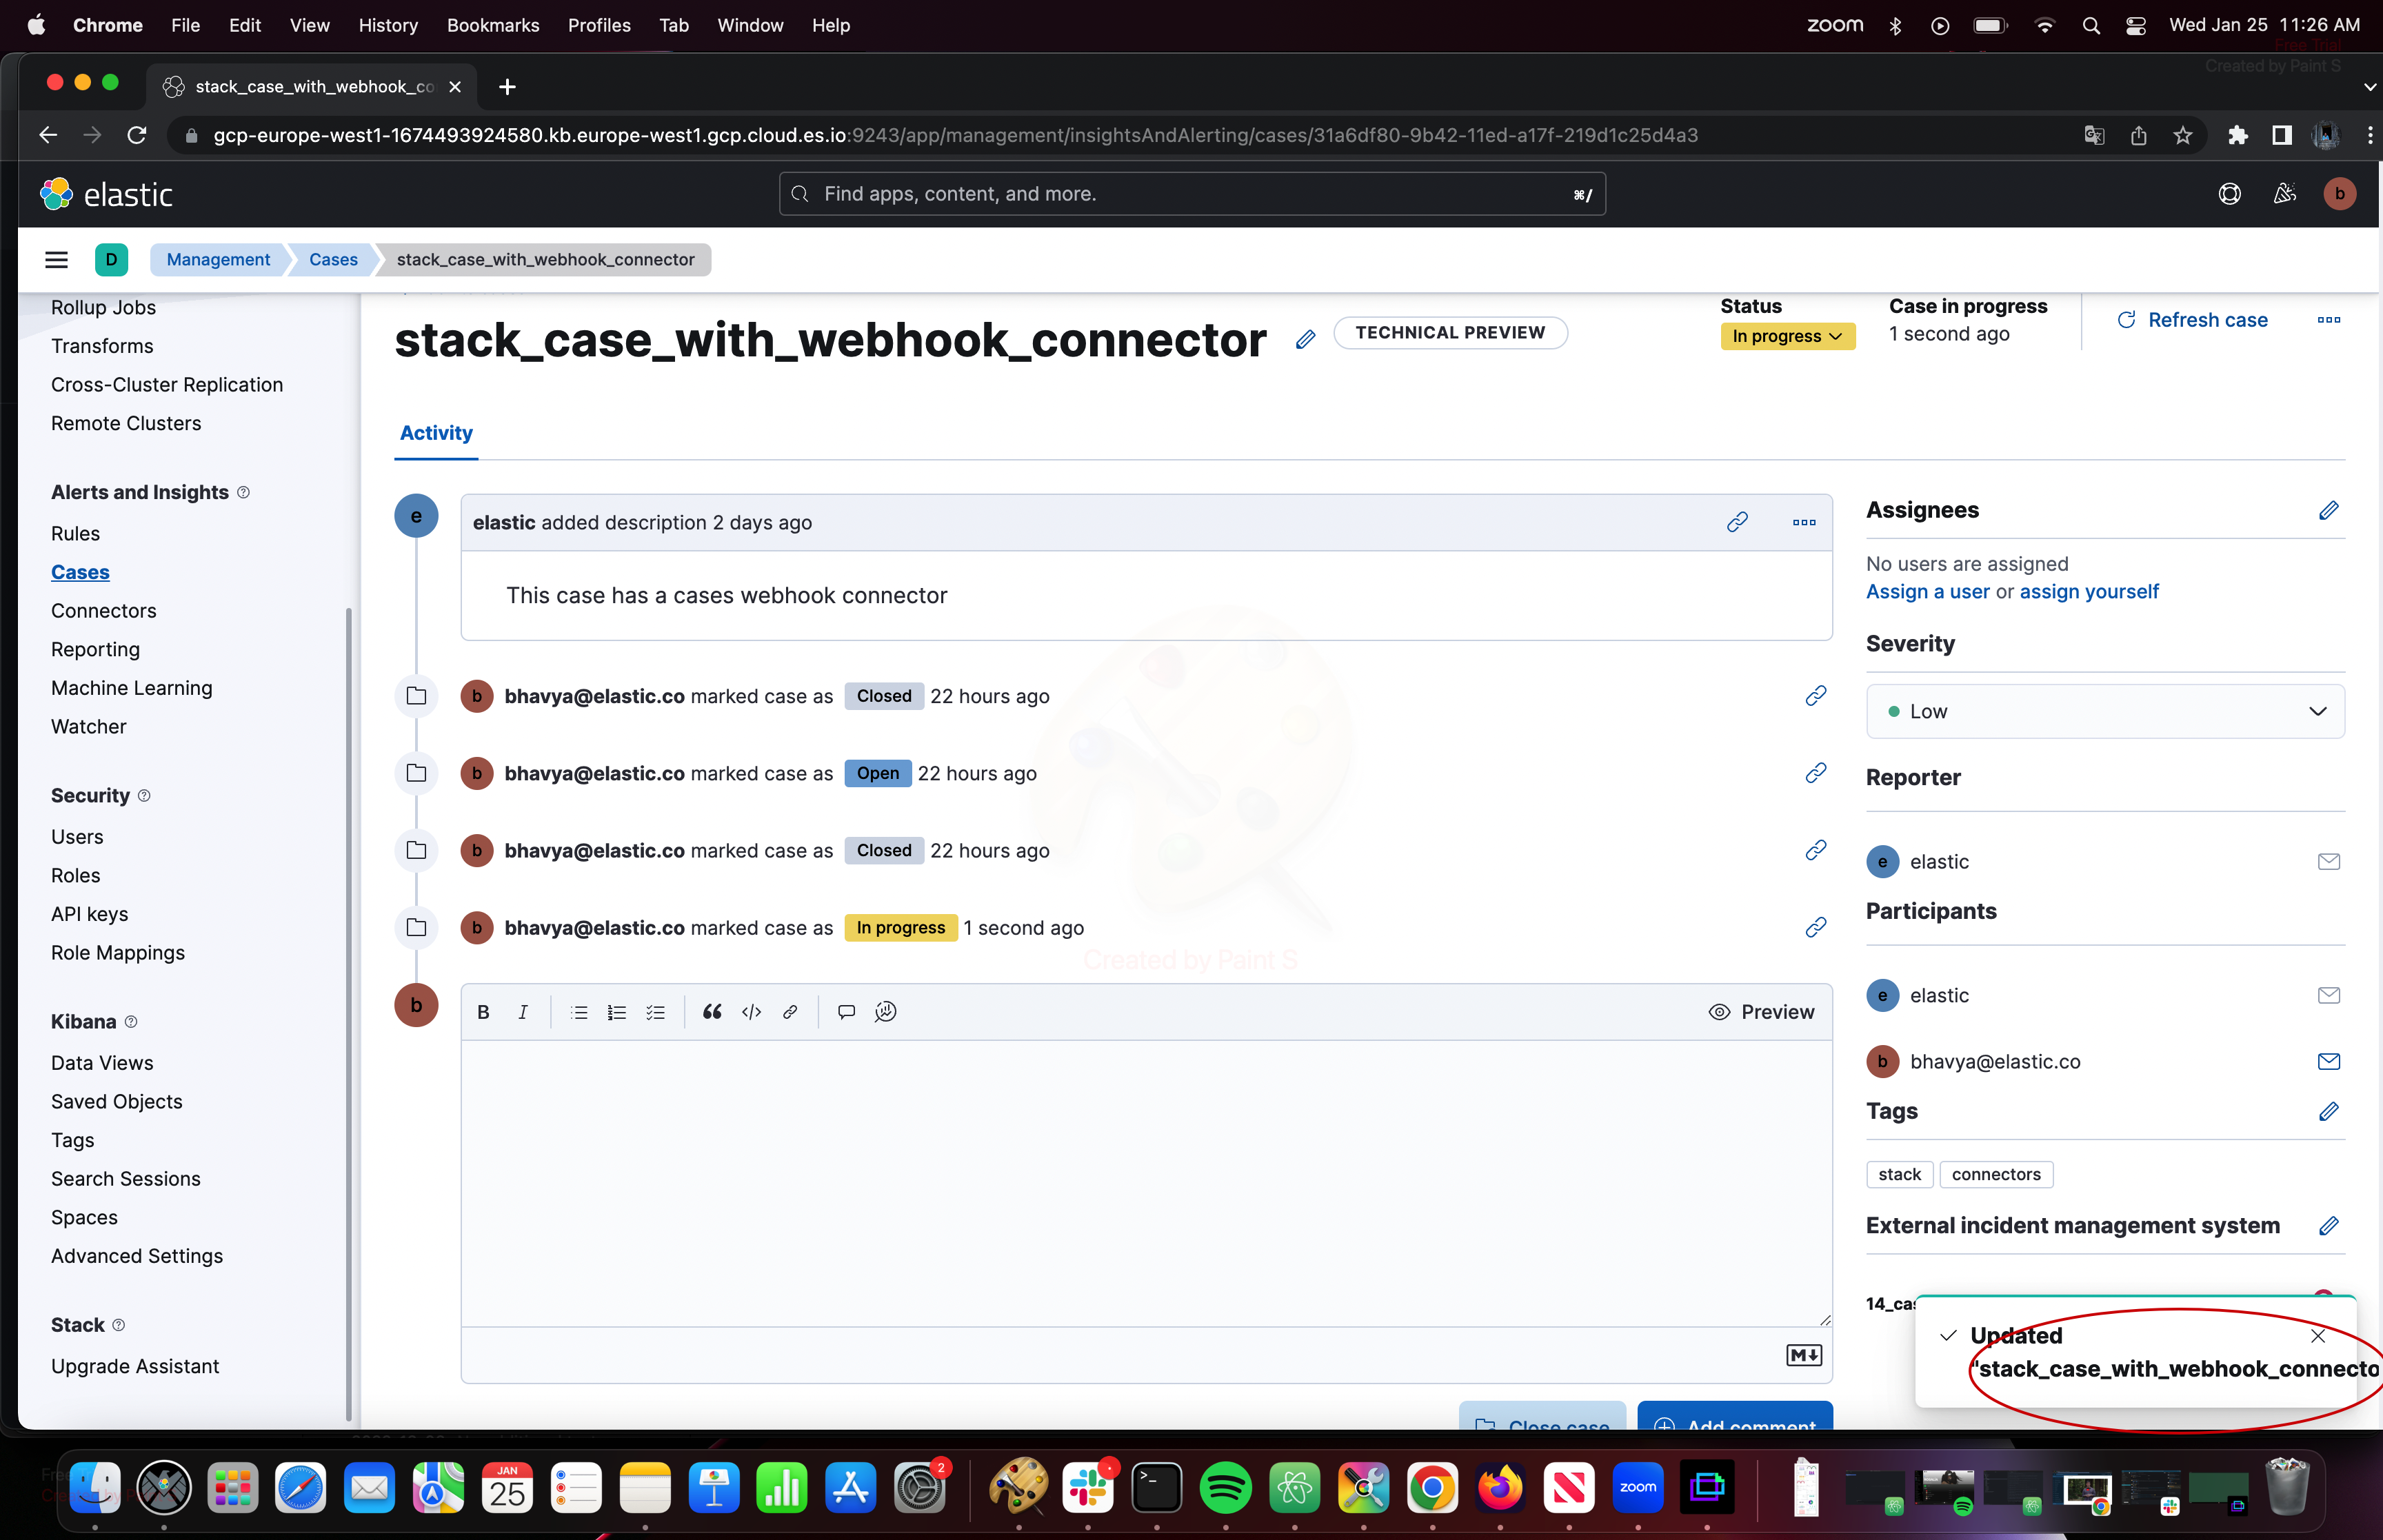Open Rules under Alerts and Insights
Viewport: 2383px width, 1540px height.
click(76, 534)
